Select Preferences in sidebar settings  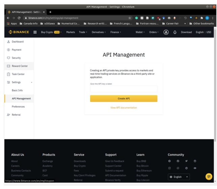tap(18, 107)
